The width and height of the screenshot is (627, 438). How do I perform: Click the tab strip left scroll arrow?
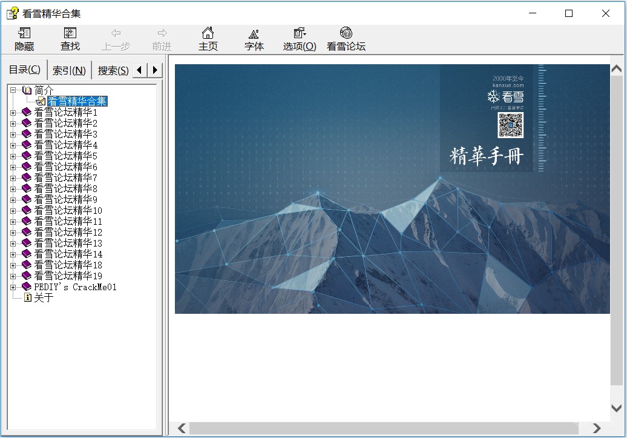click(140, 70)
